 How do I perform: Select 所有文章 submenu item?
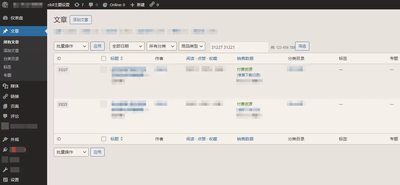pyautogui.click(x=11, y=42)
